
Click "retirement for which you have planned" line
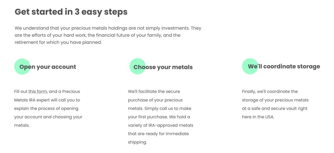[58, 42]
